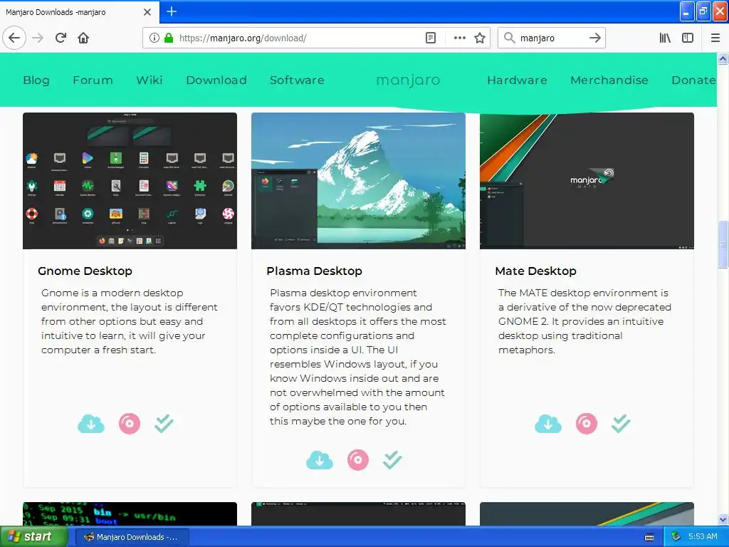Open the Software nav item
Screen dimensions: 729x547
297,80
